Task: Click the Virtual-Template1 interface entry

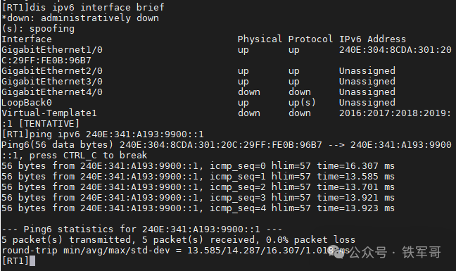Action: (49, 113)
